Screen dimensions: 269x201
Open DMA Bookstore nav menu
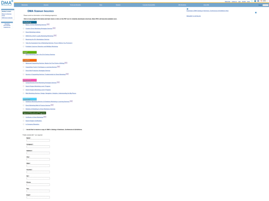pyautogui.click(x=182, y=5)
